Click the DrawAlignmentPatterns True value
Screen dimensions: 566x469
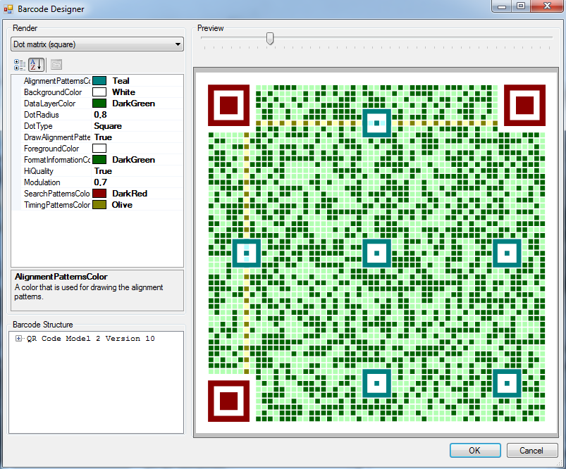tap(103, 137)
